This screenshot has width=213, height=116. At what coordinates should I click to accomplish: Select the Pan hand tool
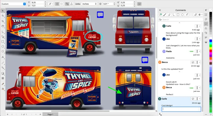[x=3, y=26]
